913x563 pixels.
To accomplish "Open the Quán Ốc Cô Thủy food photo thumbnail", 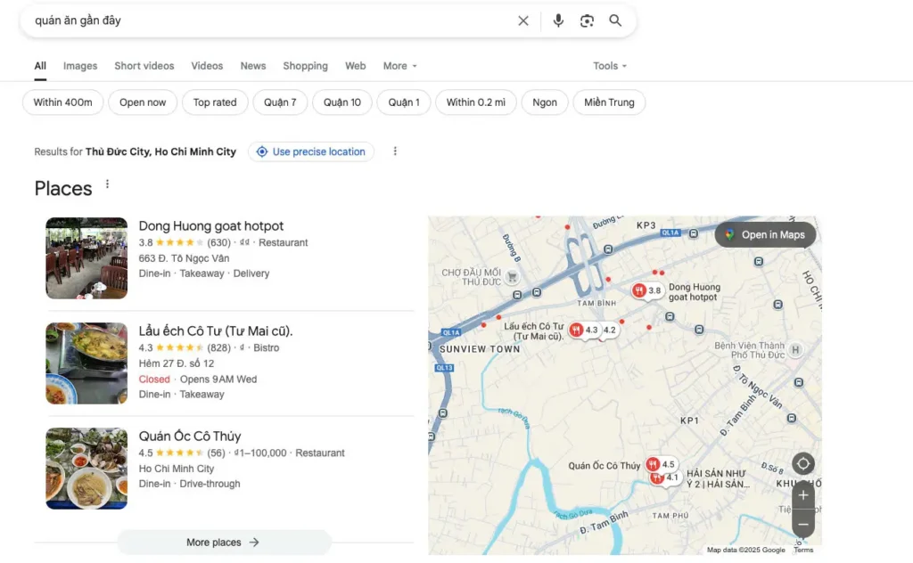I will point(86,469).
